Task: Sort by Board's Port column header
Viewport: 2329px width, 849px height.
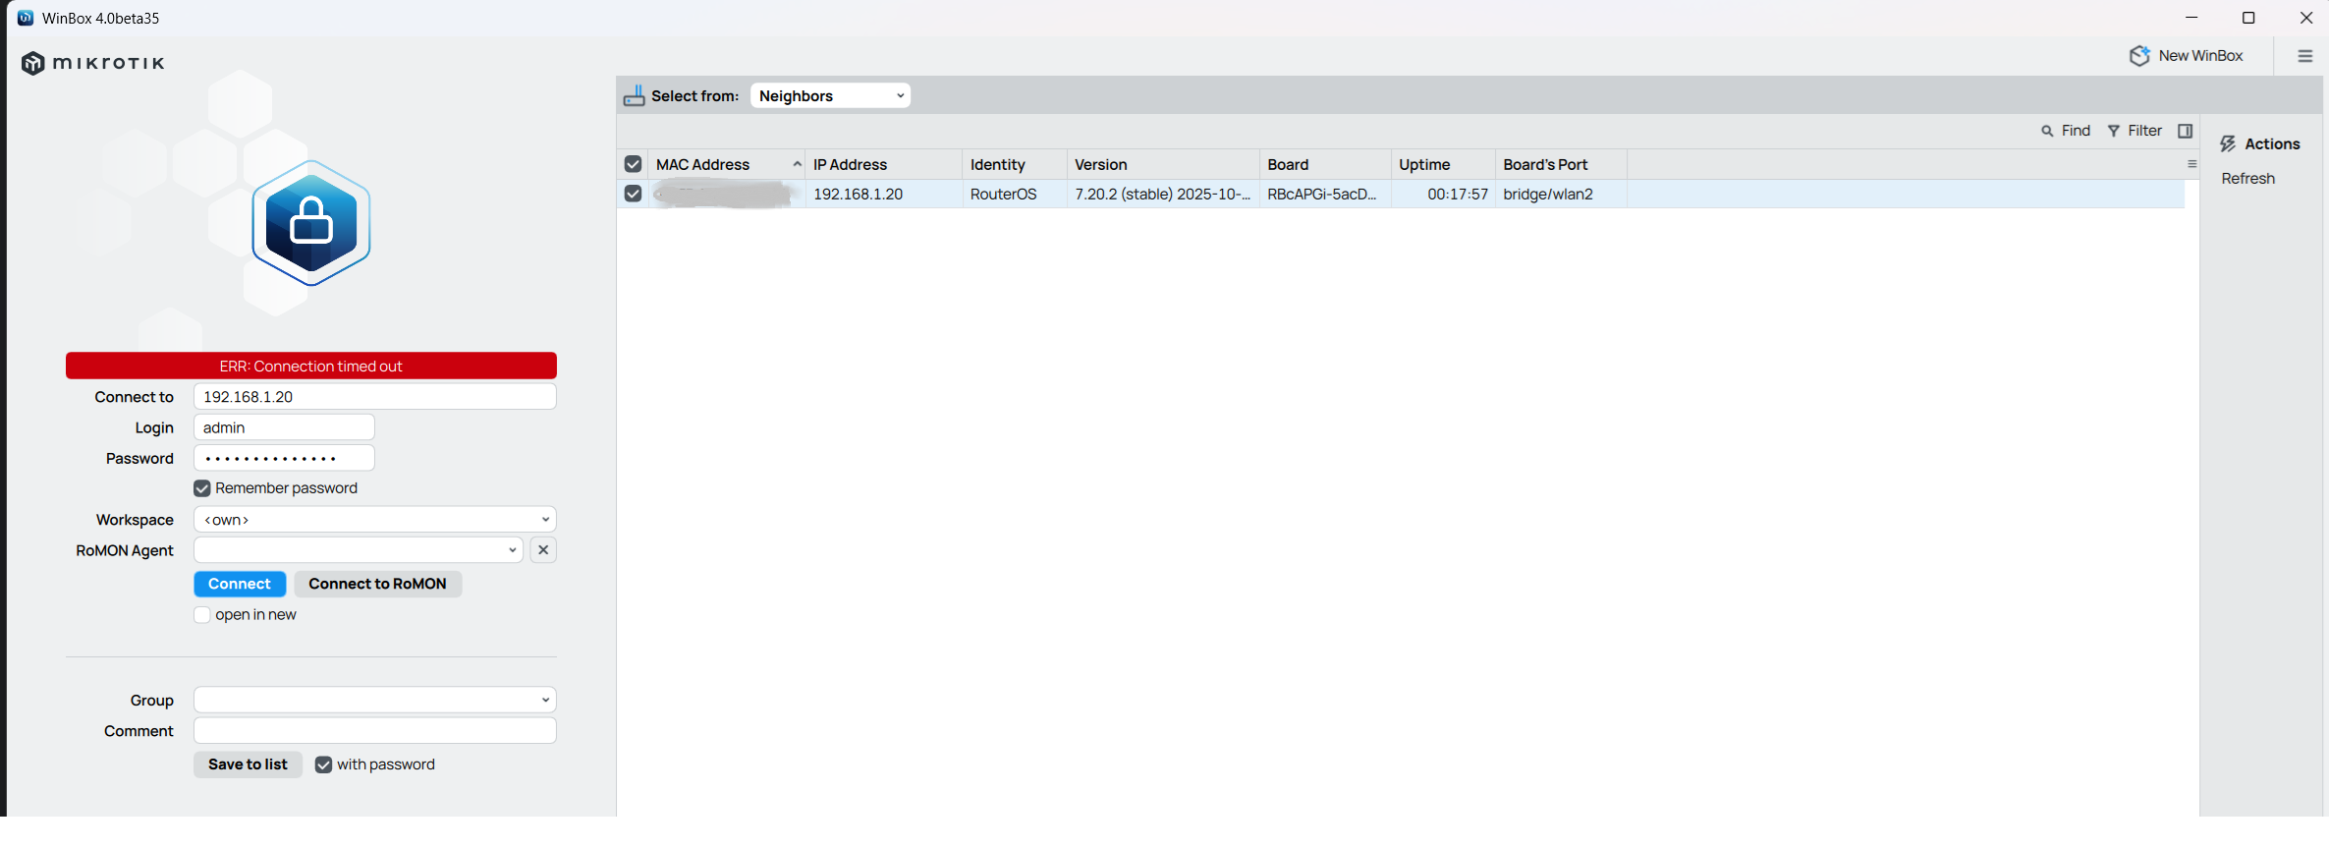Action: point(1561,164)
